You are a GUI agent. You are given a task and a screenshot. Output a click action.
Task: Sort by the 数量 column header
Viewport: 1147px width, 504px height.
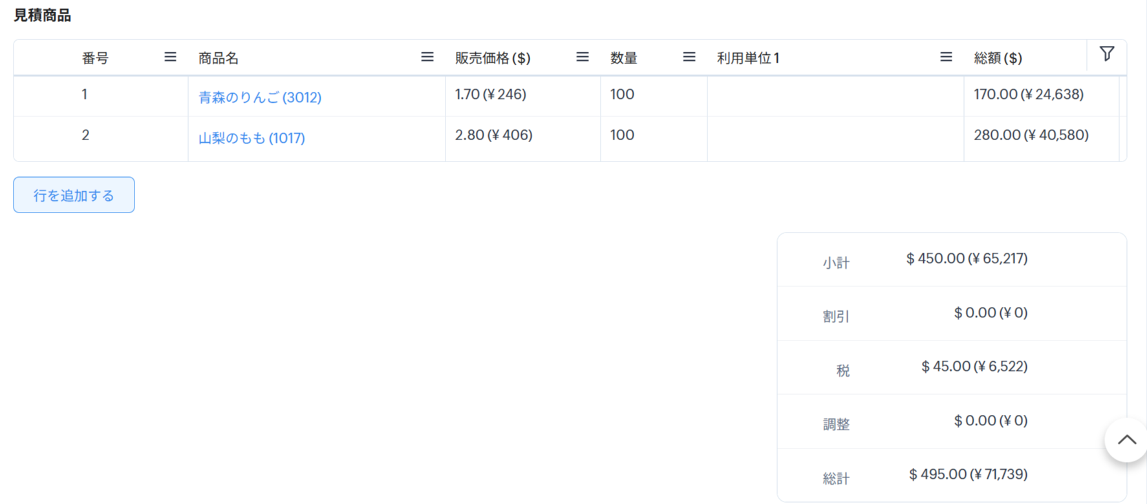(x=624, y=58)
